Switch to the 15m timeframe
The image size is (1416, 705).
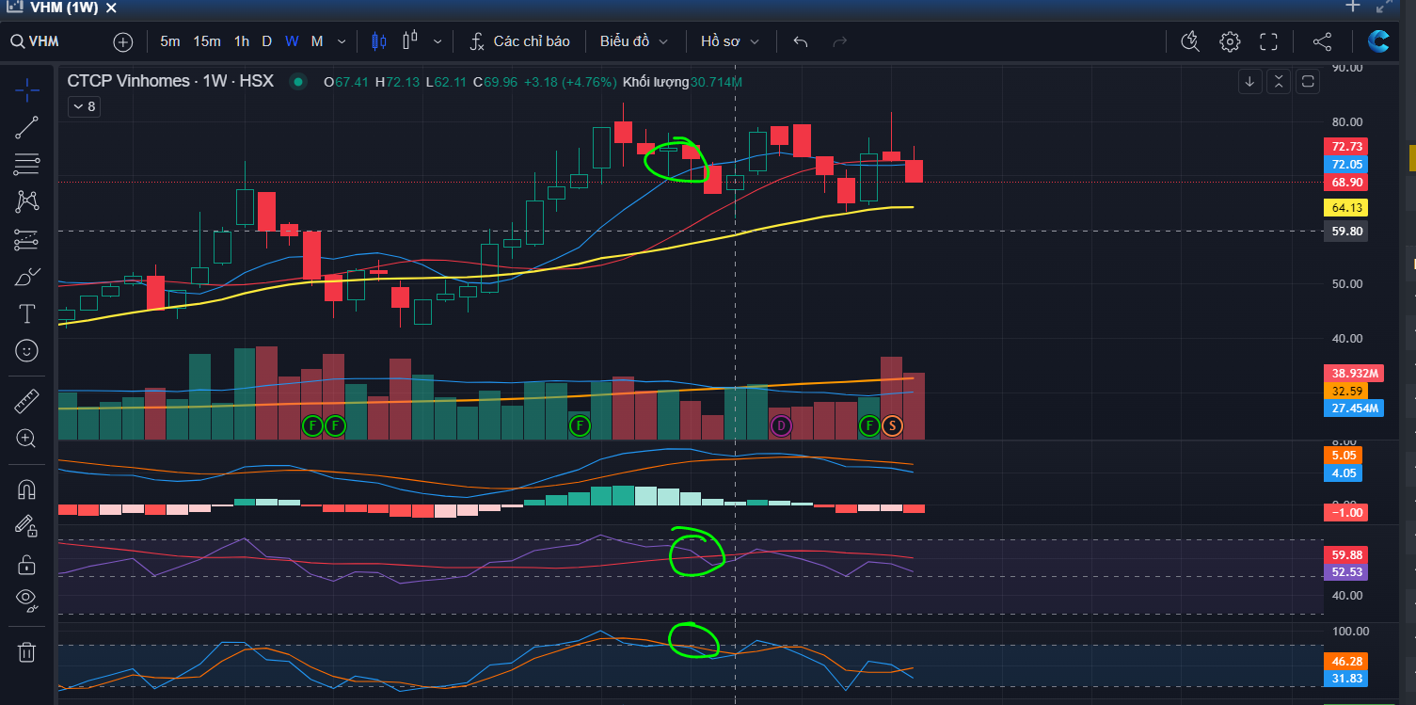click(x=207, y=41)
